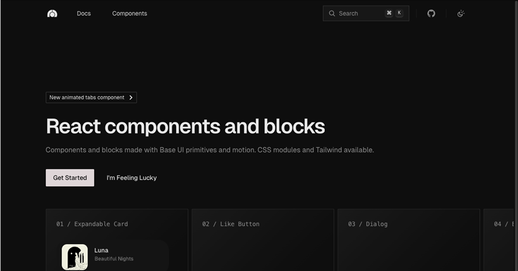The width and height of the screenshot is (518, 271).
Task: Click the chevron arrow on the announcement banner
Action: pyautogui.click(x=130, y=97)
